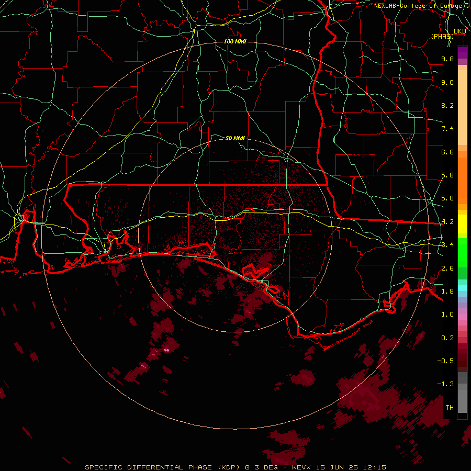Screen dimensions: 471x471
Task: Pick the cyan segment of the color scale
Action: [x=462, y=288]
